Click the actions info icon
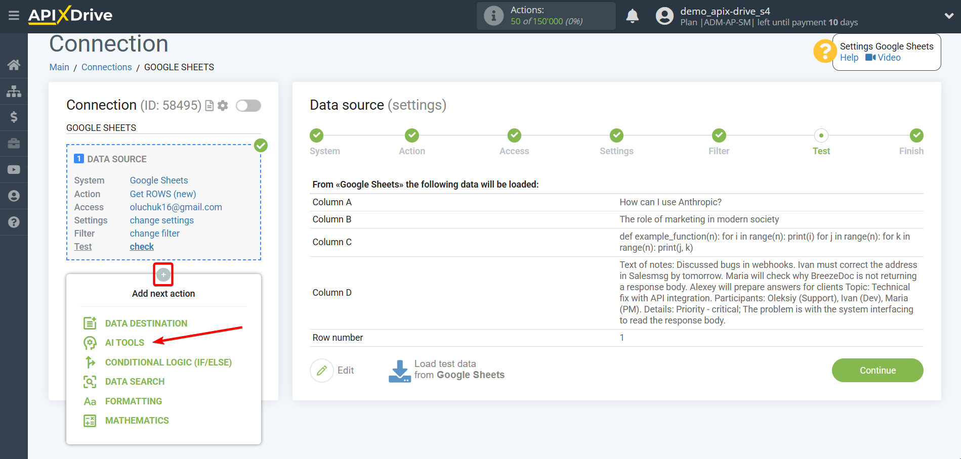Screen dimensions: 961x459 click(493, 16)
